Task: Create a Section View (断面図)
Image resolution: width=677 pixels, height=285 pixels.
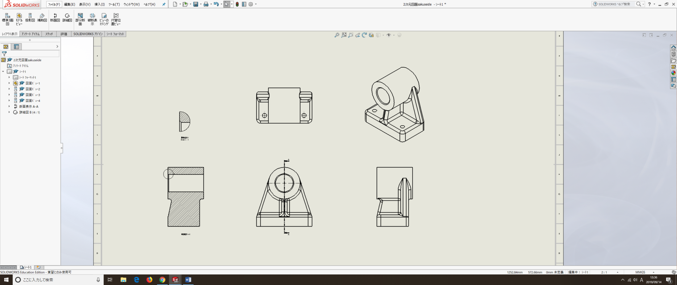Action: [x=55, y=18]
